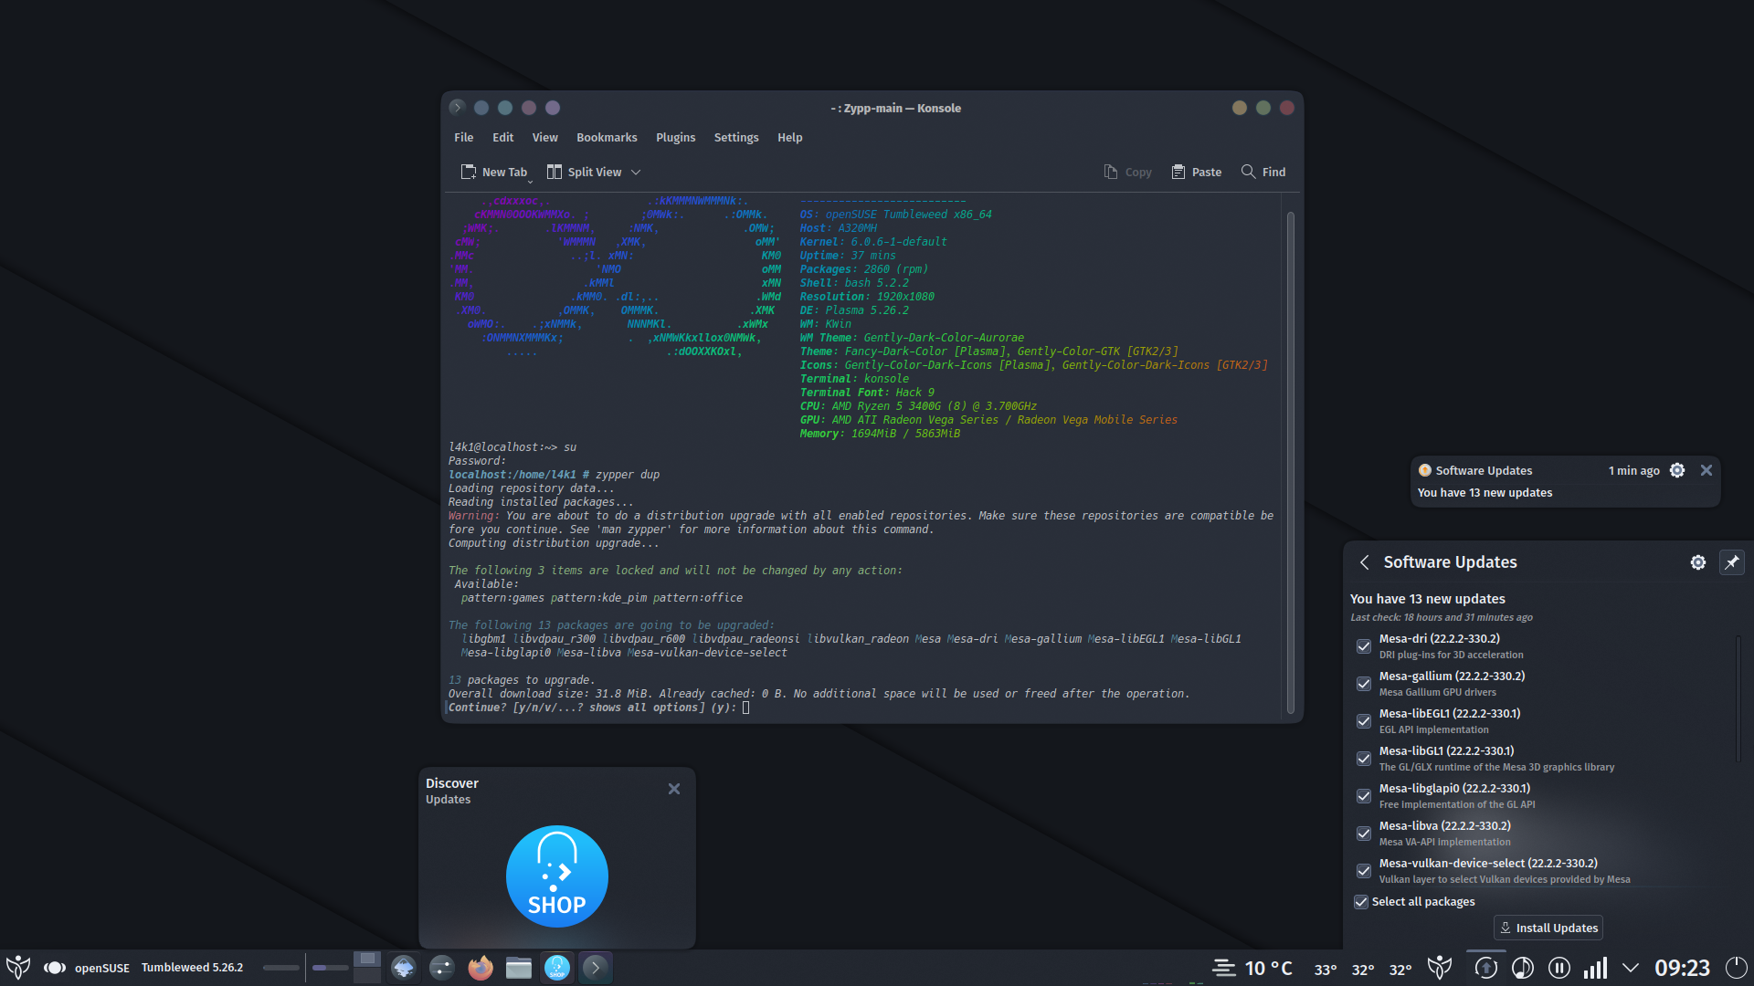The height and width of the screenshot is (986, 1754).
Task: Expand the New Tab profile dropdown arrow
Action: click(530, 181)
